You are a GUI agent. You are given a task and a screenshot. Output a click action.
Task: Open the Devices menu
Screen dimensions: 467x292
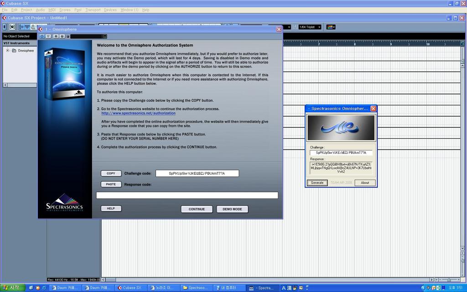110,10
